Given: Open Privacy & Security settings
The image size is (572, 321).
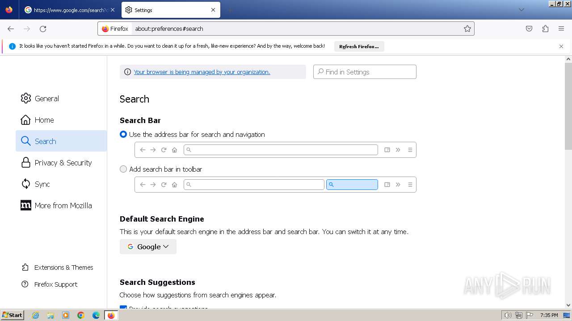Looking at the screenshot, I should 61,163.
